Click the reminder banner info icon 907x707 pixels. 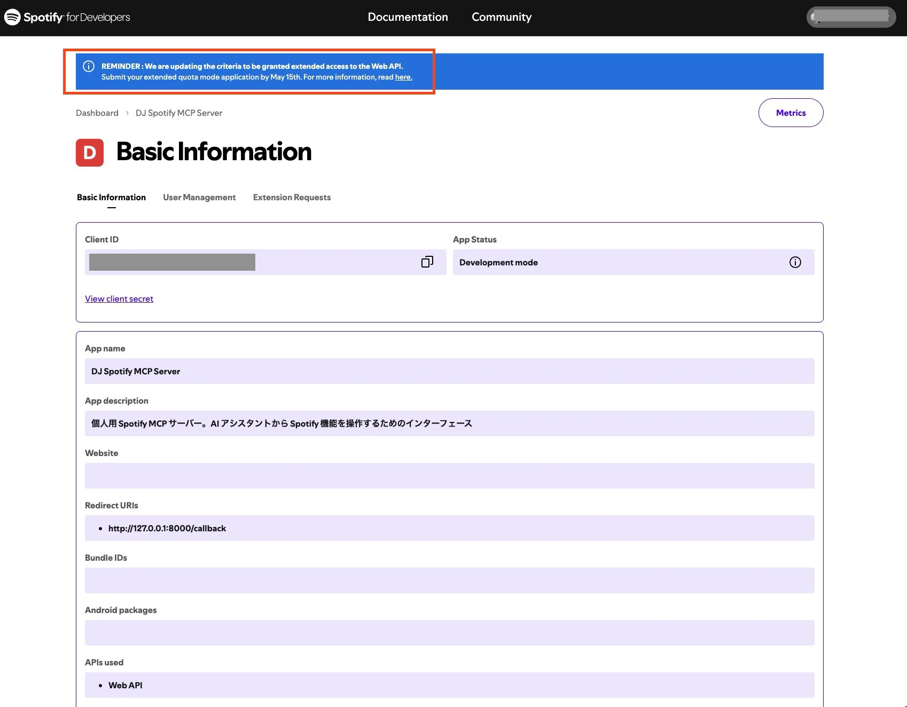[x=89, y=66]
